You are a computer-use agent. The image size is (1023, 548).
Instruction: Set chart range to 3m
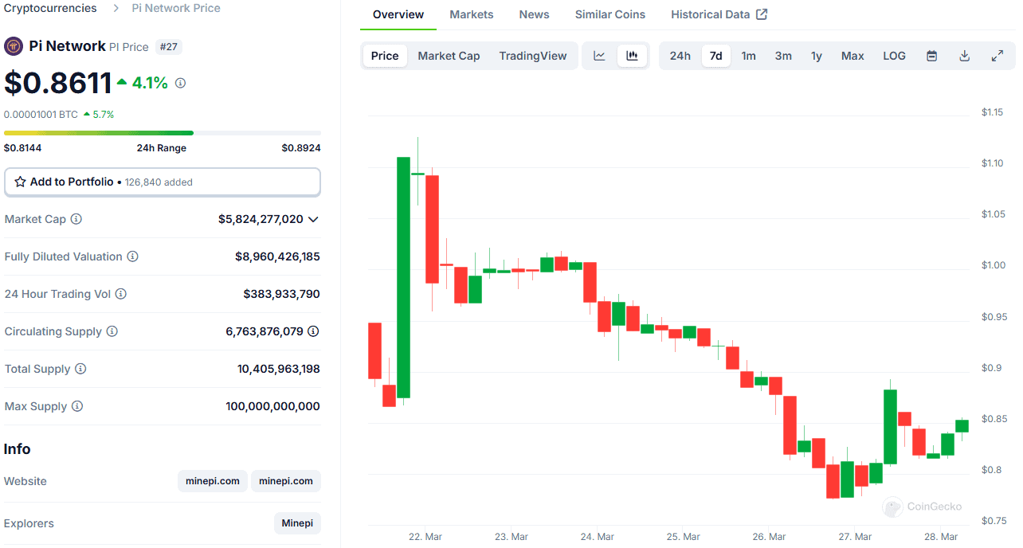pos(783,56)
